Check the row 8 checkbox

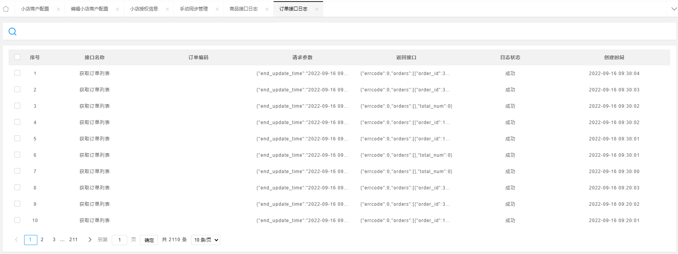tap(17, 187)
